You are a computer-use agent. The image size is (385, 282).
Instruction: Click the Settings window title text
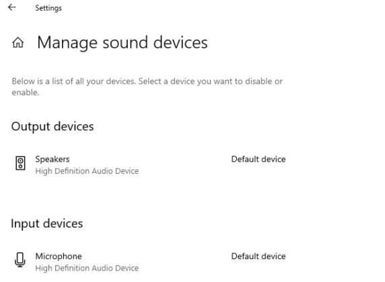[48, 8]
